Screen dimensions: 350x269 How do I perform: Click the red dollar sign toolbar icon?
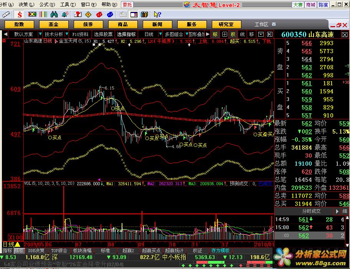point(20,15)
